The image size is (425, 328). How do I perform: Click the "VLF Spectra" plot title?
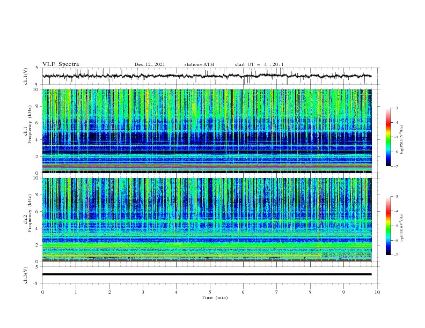coord(61,64)
